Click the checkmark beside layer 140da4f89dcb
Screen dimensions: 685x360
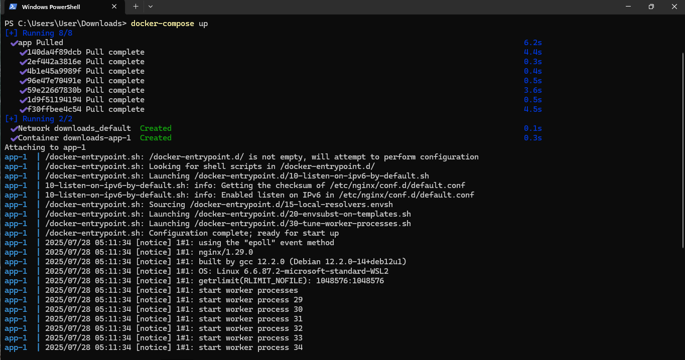pyautogui.click(x=23, y=53)
